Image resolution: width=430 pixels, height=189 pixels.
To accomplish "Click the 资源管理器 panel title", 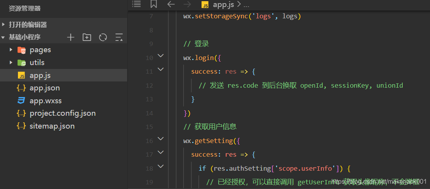I will coord(25,9).
